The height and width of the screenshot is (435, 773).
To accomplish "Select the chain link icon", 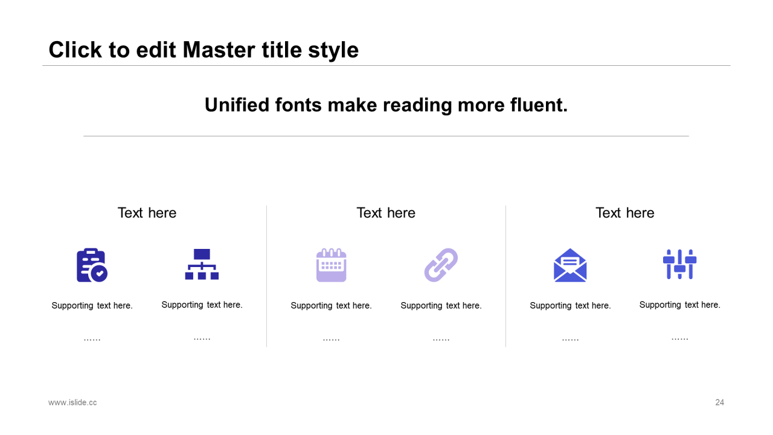I will pyautogui.click(x=441, y=265).
